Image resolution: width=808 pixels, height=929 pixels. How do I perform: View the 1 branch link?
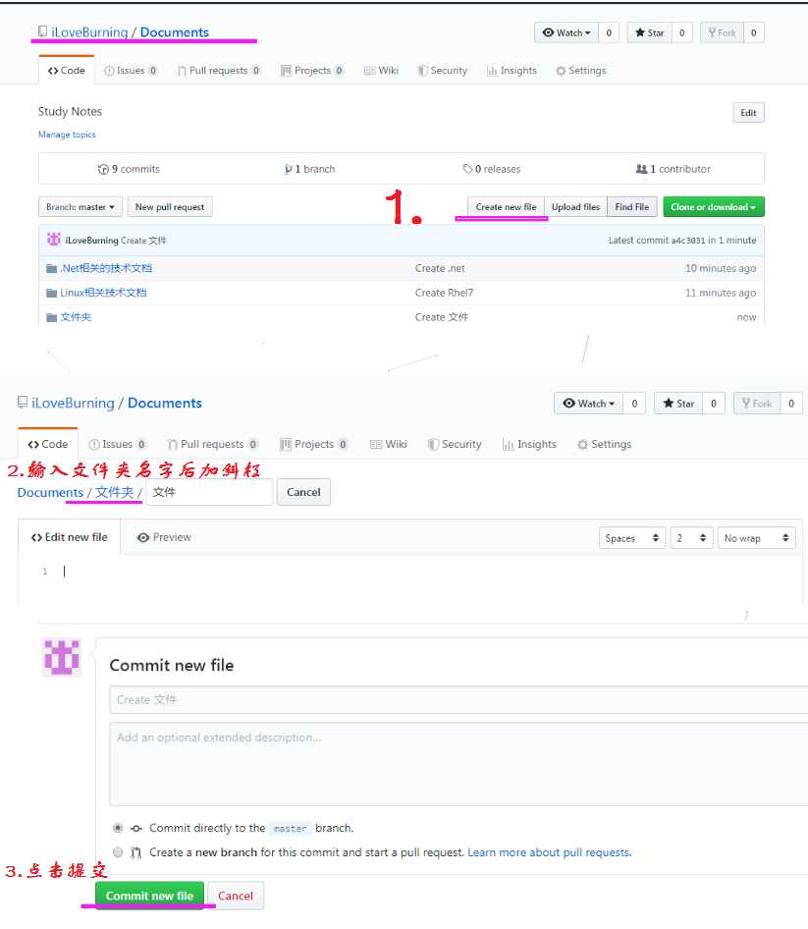coord(309,169)
